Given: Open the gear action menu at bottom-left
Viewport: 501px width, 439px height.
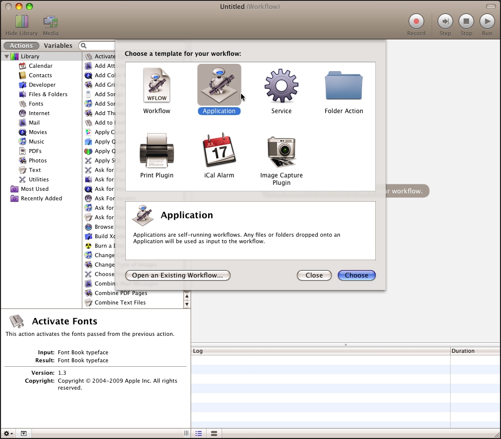Looking at the screenshot, I should coord(8,434).
